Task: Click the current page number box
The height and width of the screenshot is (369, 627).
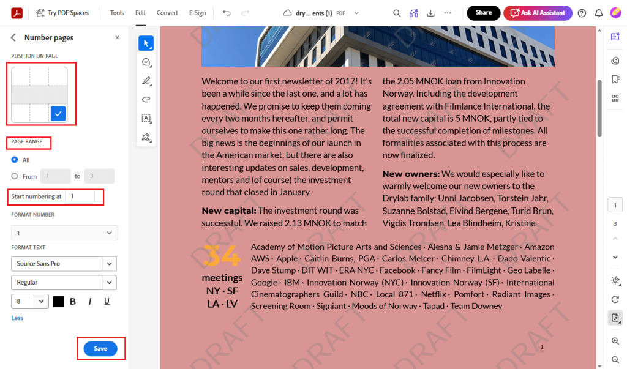Action: tap(615, 205)
